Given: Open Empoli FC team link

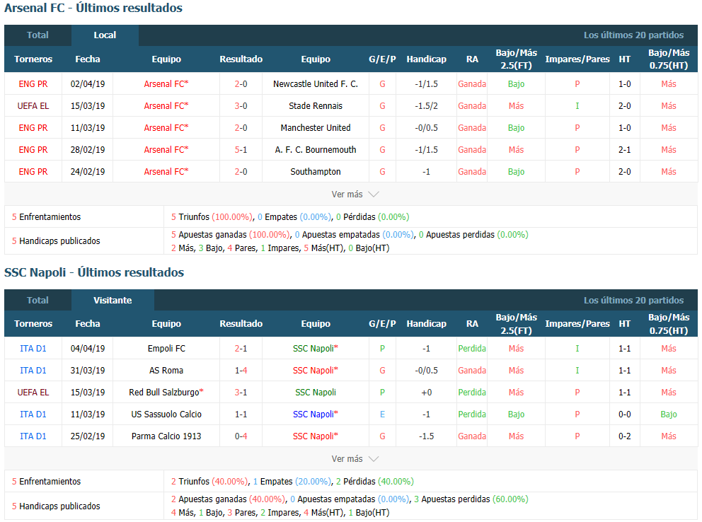Looking at the screenshot, I should coord(166,349).
